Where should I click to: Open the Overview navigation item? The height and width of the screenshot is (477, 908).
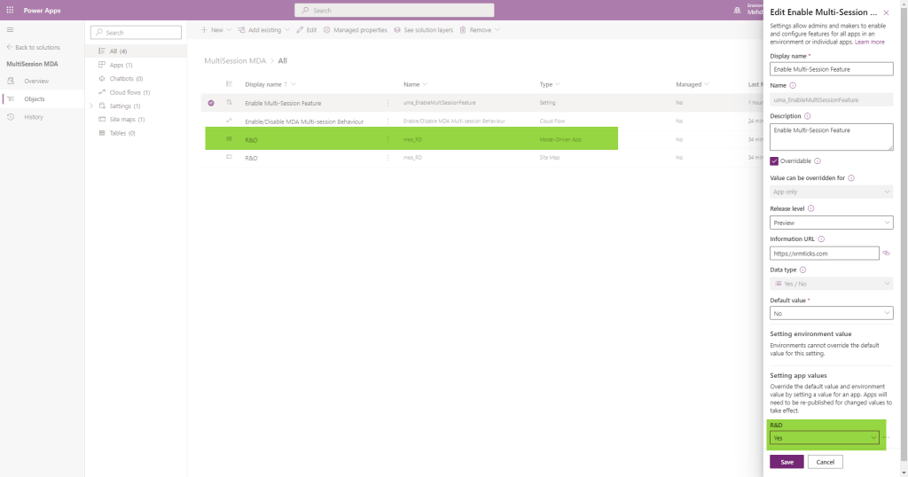(36, 81)
